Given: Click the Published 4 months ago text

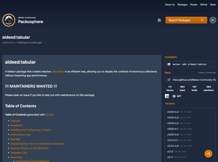Looking at the screenshot, I should (x=29, y=42).
